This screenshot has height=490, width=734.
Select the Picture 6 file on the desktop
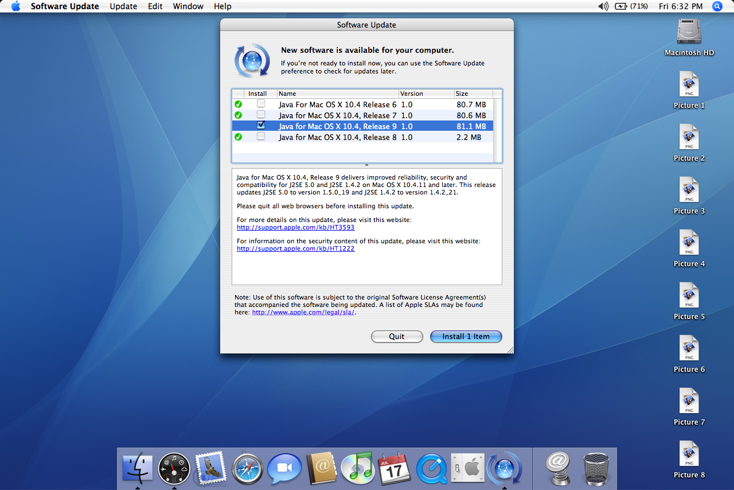click(689, 354)
